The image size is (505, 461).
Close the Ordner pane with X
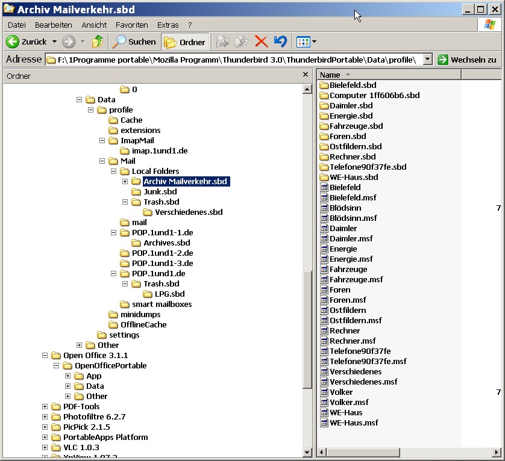tap(305, 75)
